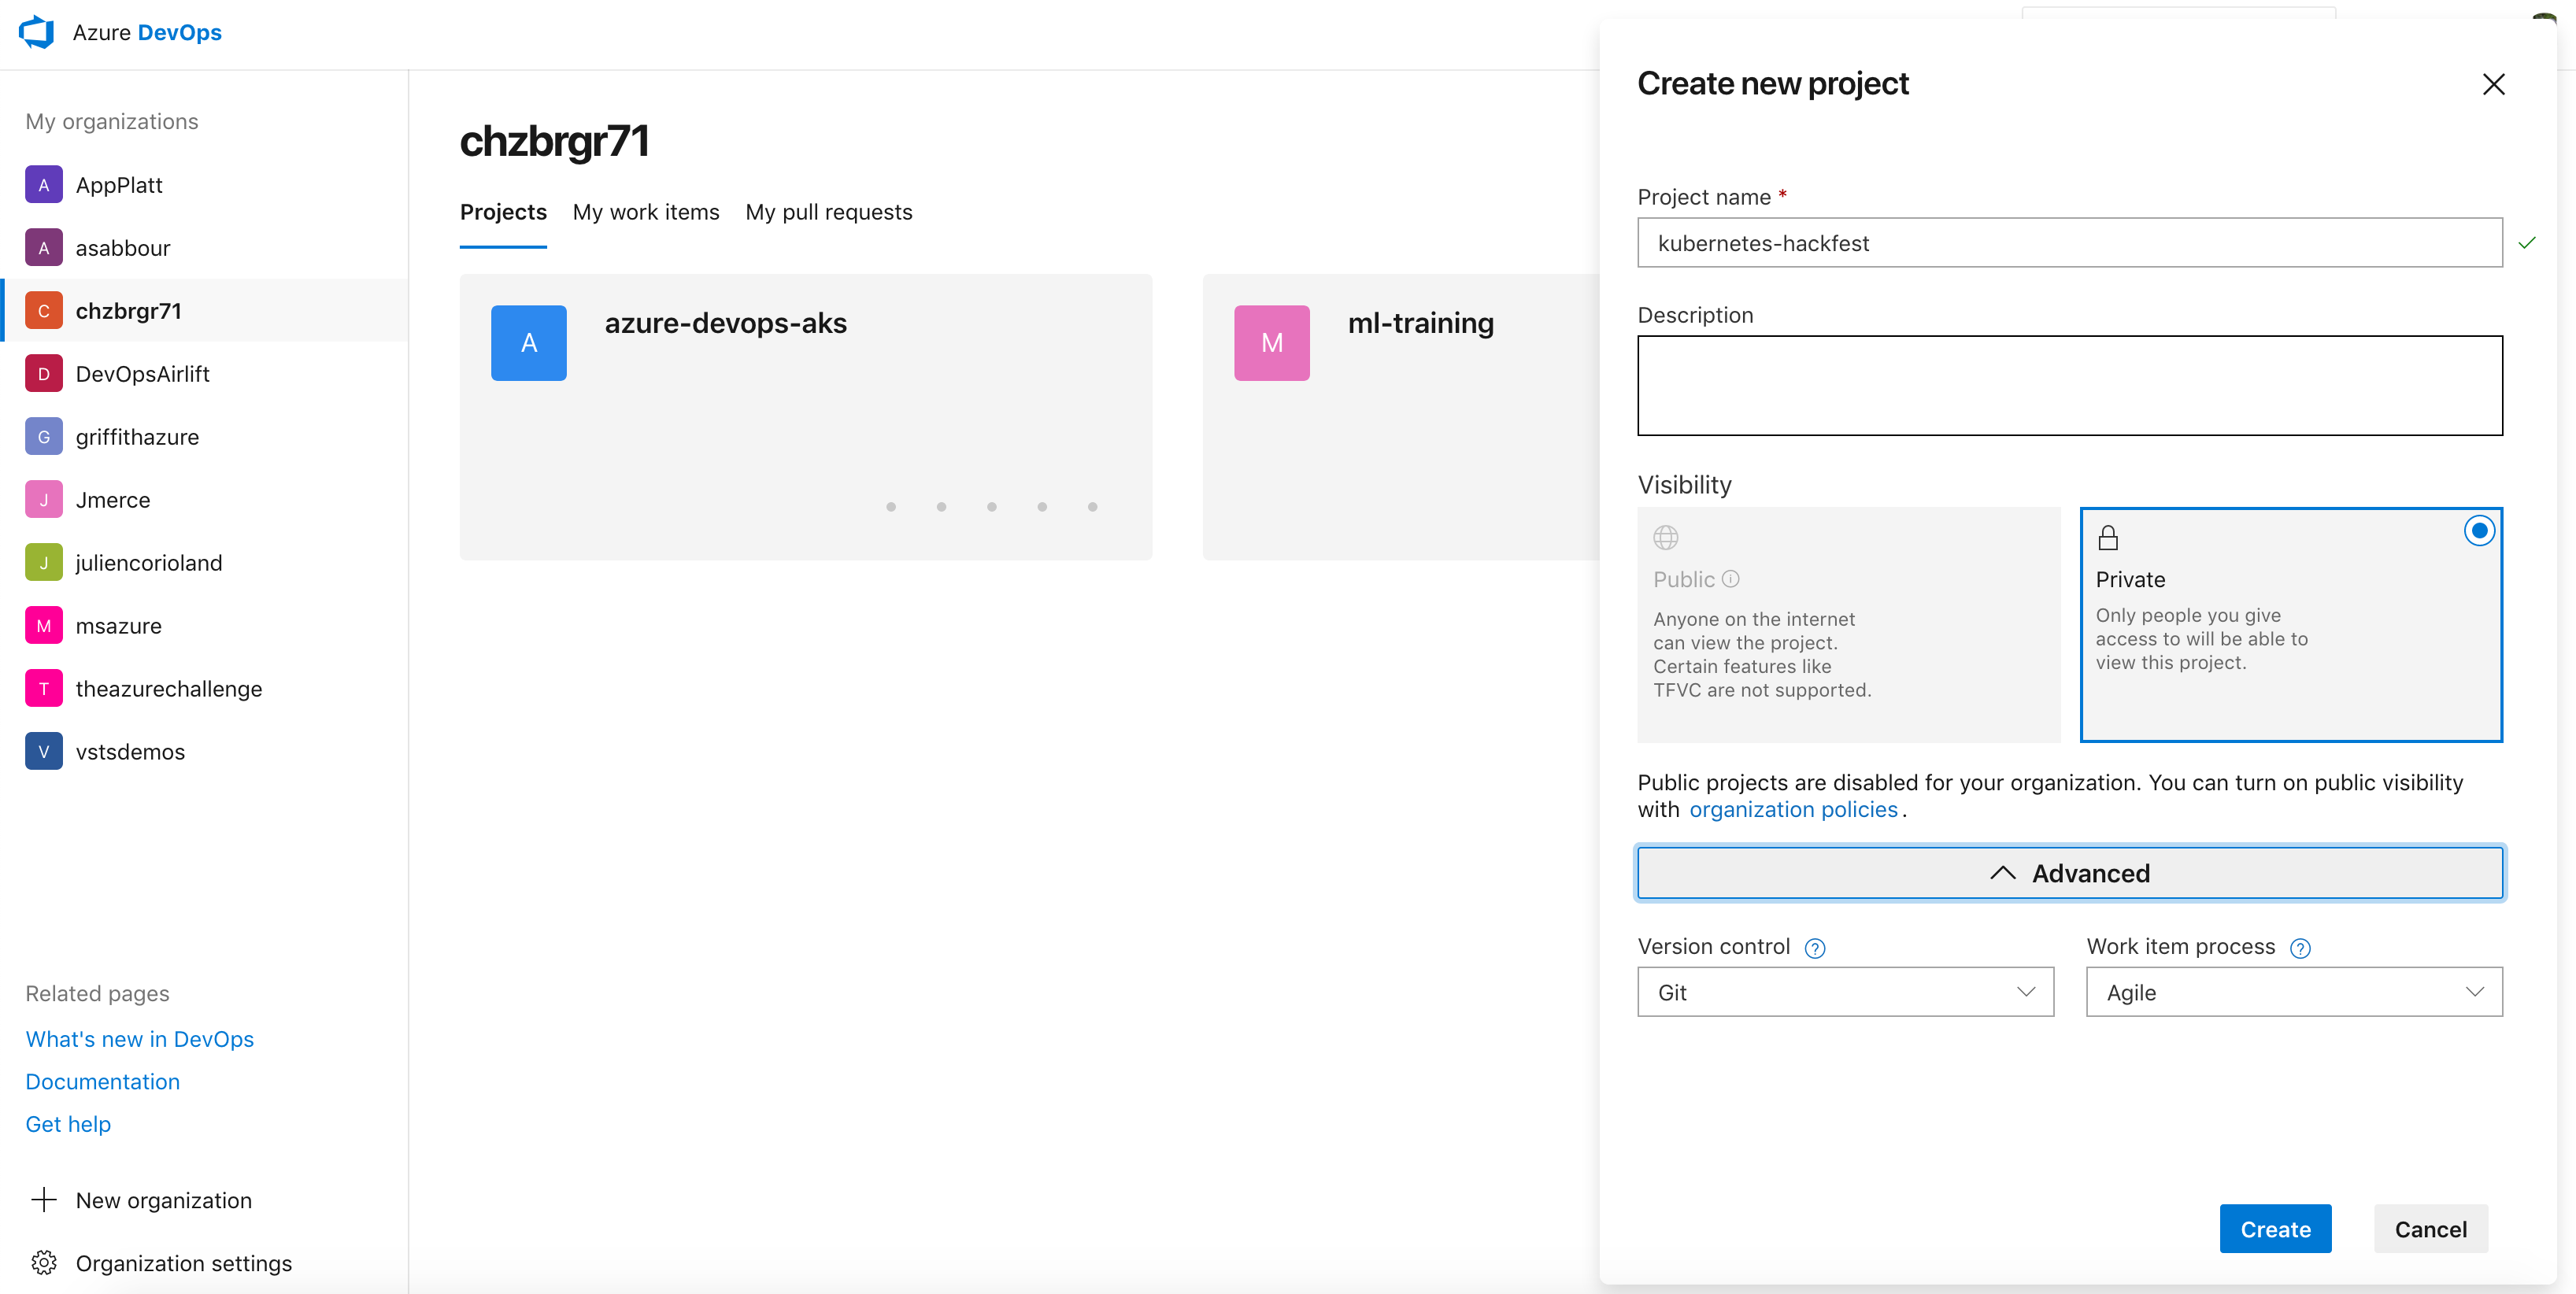Click the Work item process help icon
Viewport: 2576px width, 1294px height.
(2301, 948)
